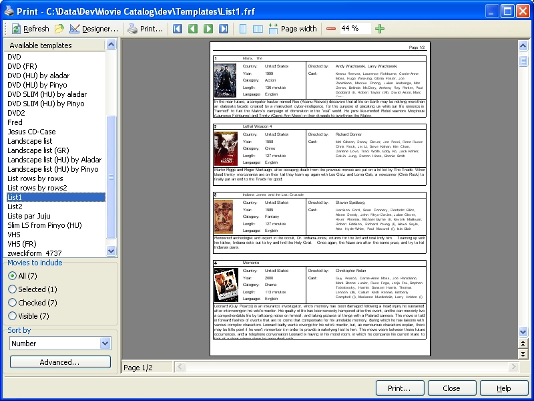534x401 pixels.
Task: Select the 'Landscape list' template
Action: pos(30,141)
